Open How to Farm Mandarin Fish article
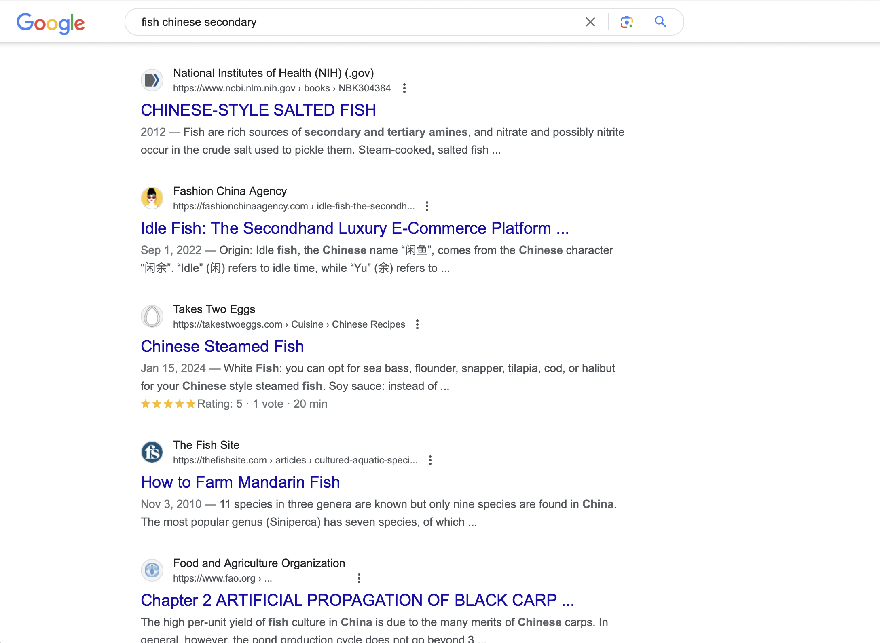 click(240, 482)
